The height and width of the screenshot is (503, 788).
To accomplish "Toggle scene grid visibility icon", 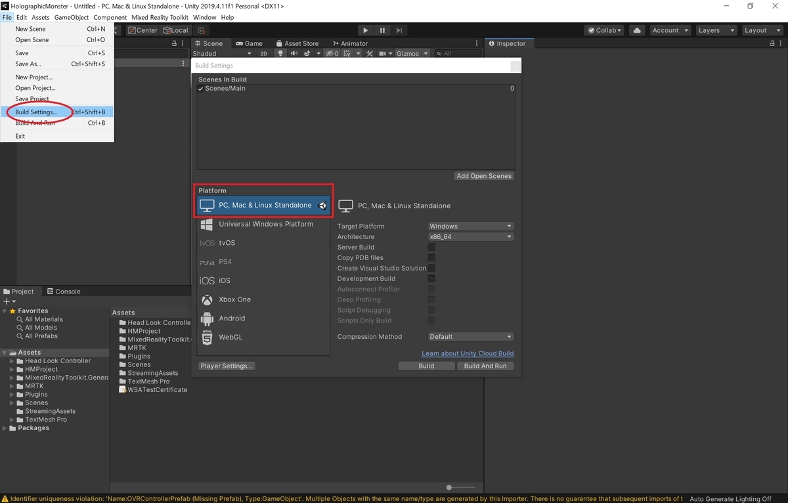I will click(x=348, y=54).
